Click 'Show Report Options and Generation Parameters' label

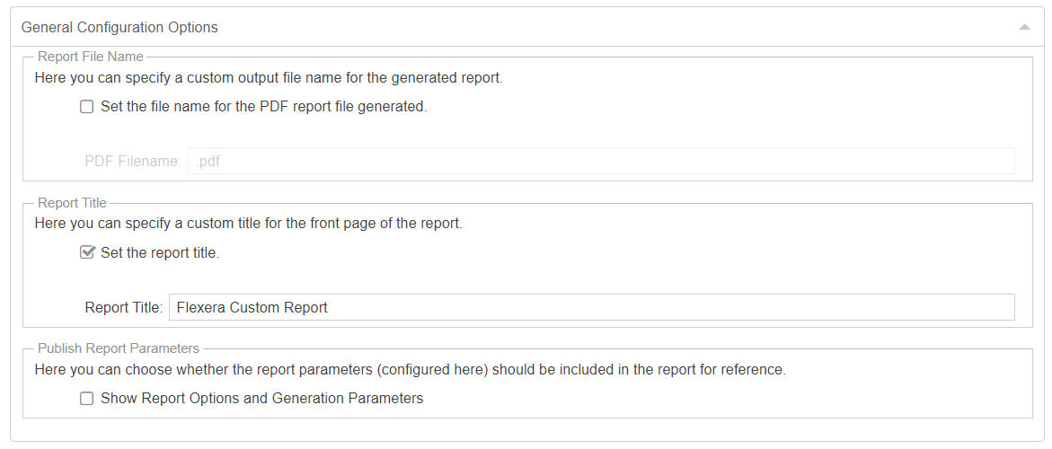coord(261,399)
